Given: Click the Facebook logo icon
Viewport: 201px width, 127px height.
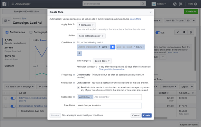Looking at the screenshot, I should click(5, 4).
